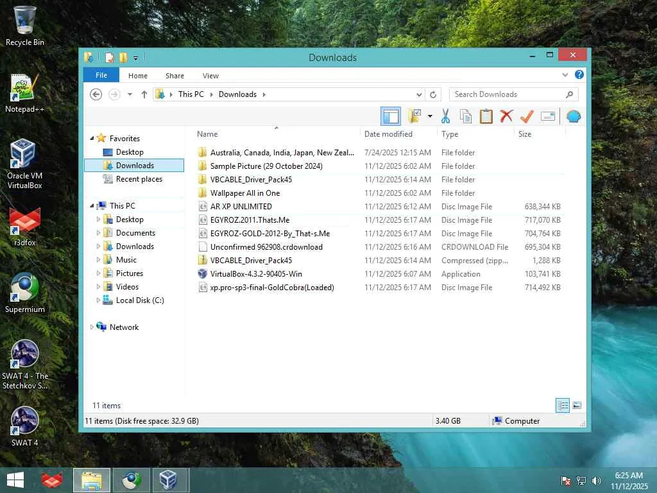The width and height of the screenshot is (657, 493).
Task: Open Customize Quick Access Toolbar dropdown
Action: 136,58
